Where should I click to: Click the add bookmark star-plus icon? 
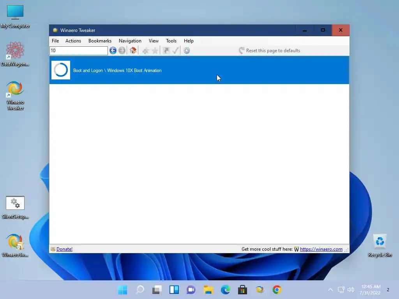click(146, 51)
